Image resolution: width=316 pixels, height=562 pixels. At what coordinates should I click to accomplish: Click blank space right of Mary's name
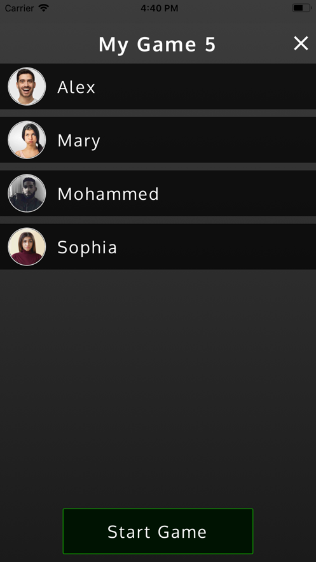[209, 140]
